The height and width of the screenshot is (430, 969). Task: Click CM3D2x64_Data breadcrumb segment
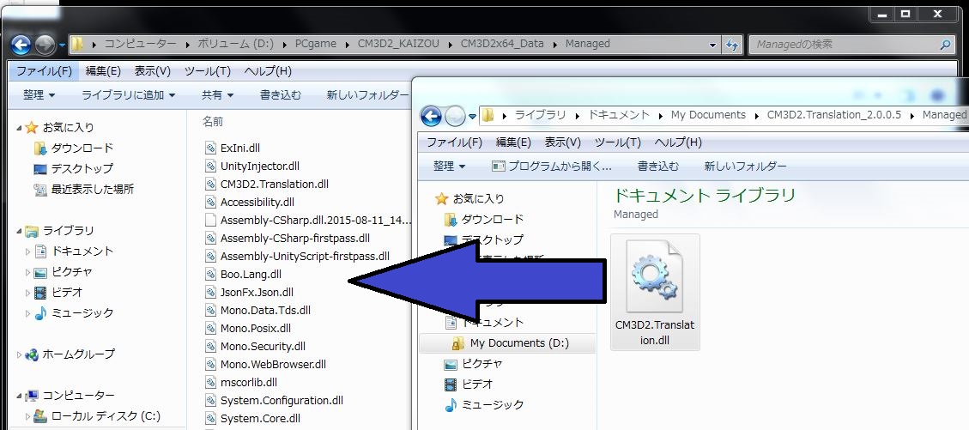pos(502,44)
